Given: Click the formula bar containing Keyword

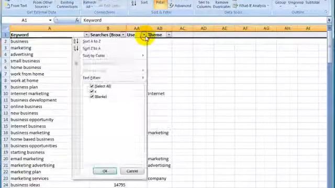Looking at the screenshot, I should (x=204, y=20).
